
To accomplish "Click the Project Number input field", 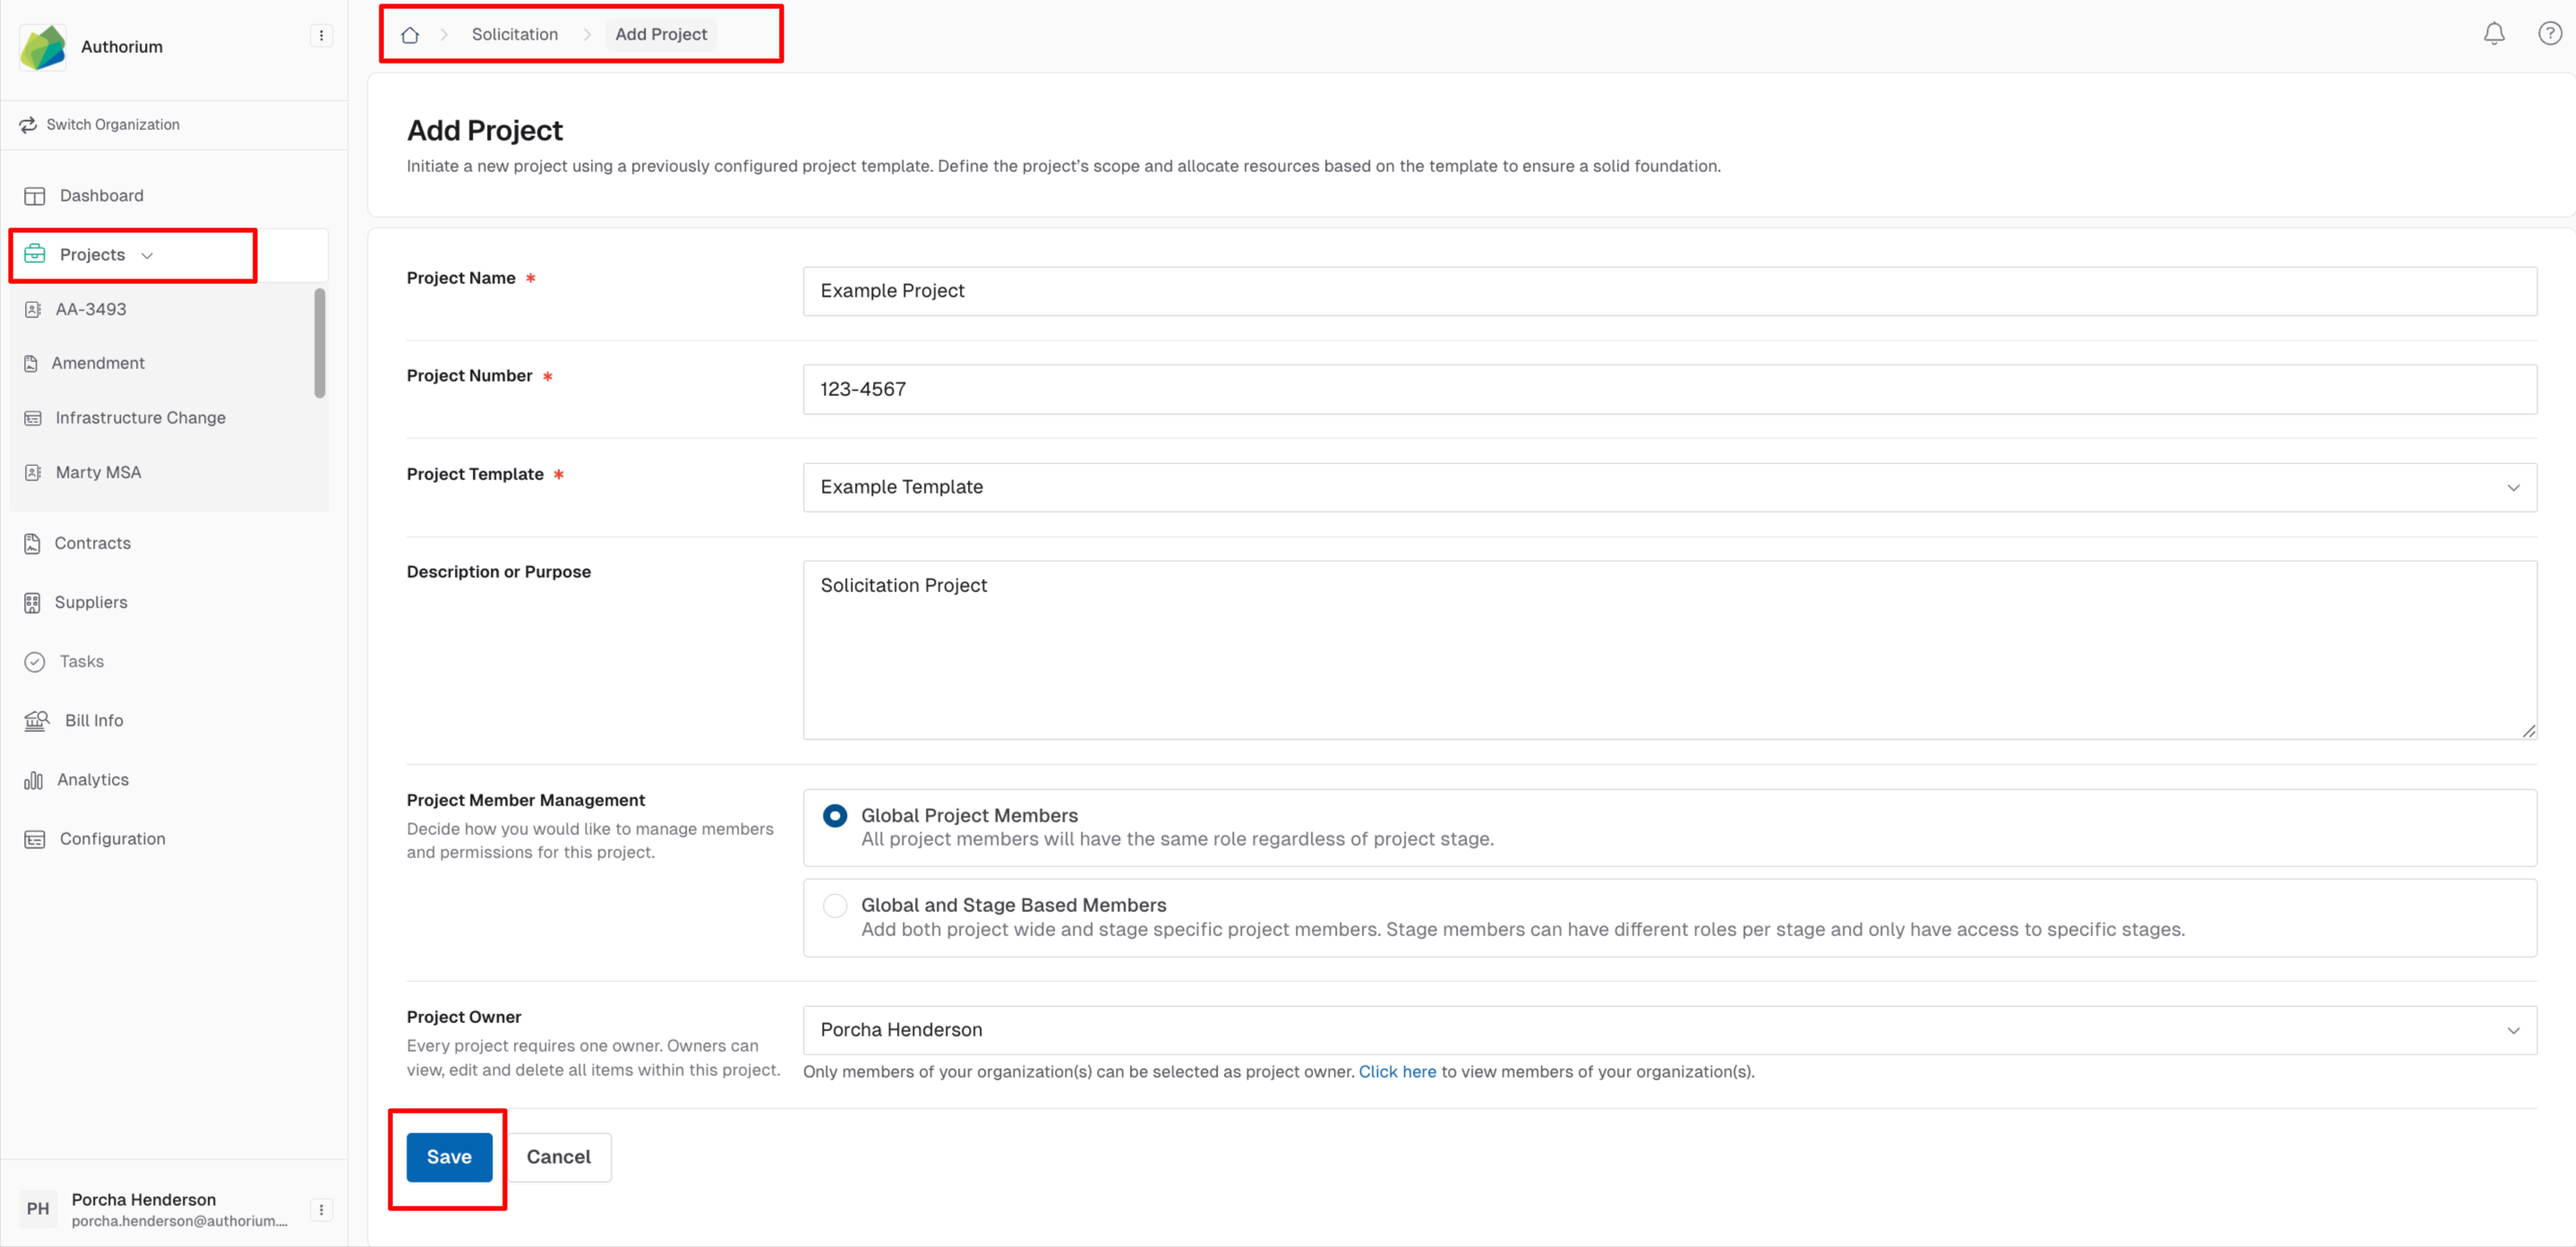I will pyautogui.click(x=1669, y=390).
